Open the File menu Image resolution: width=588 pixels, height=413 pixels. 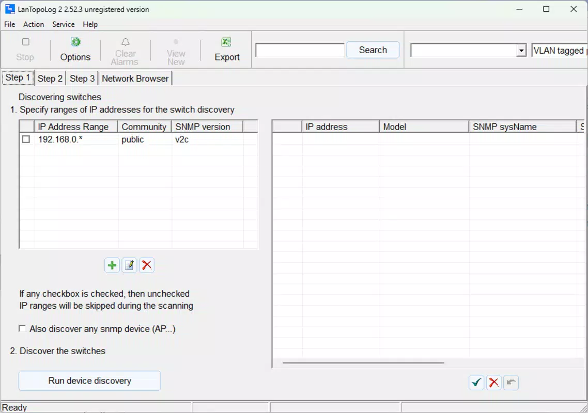click(10, 24)
